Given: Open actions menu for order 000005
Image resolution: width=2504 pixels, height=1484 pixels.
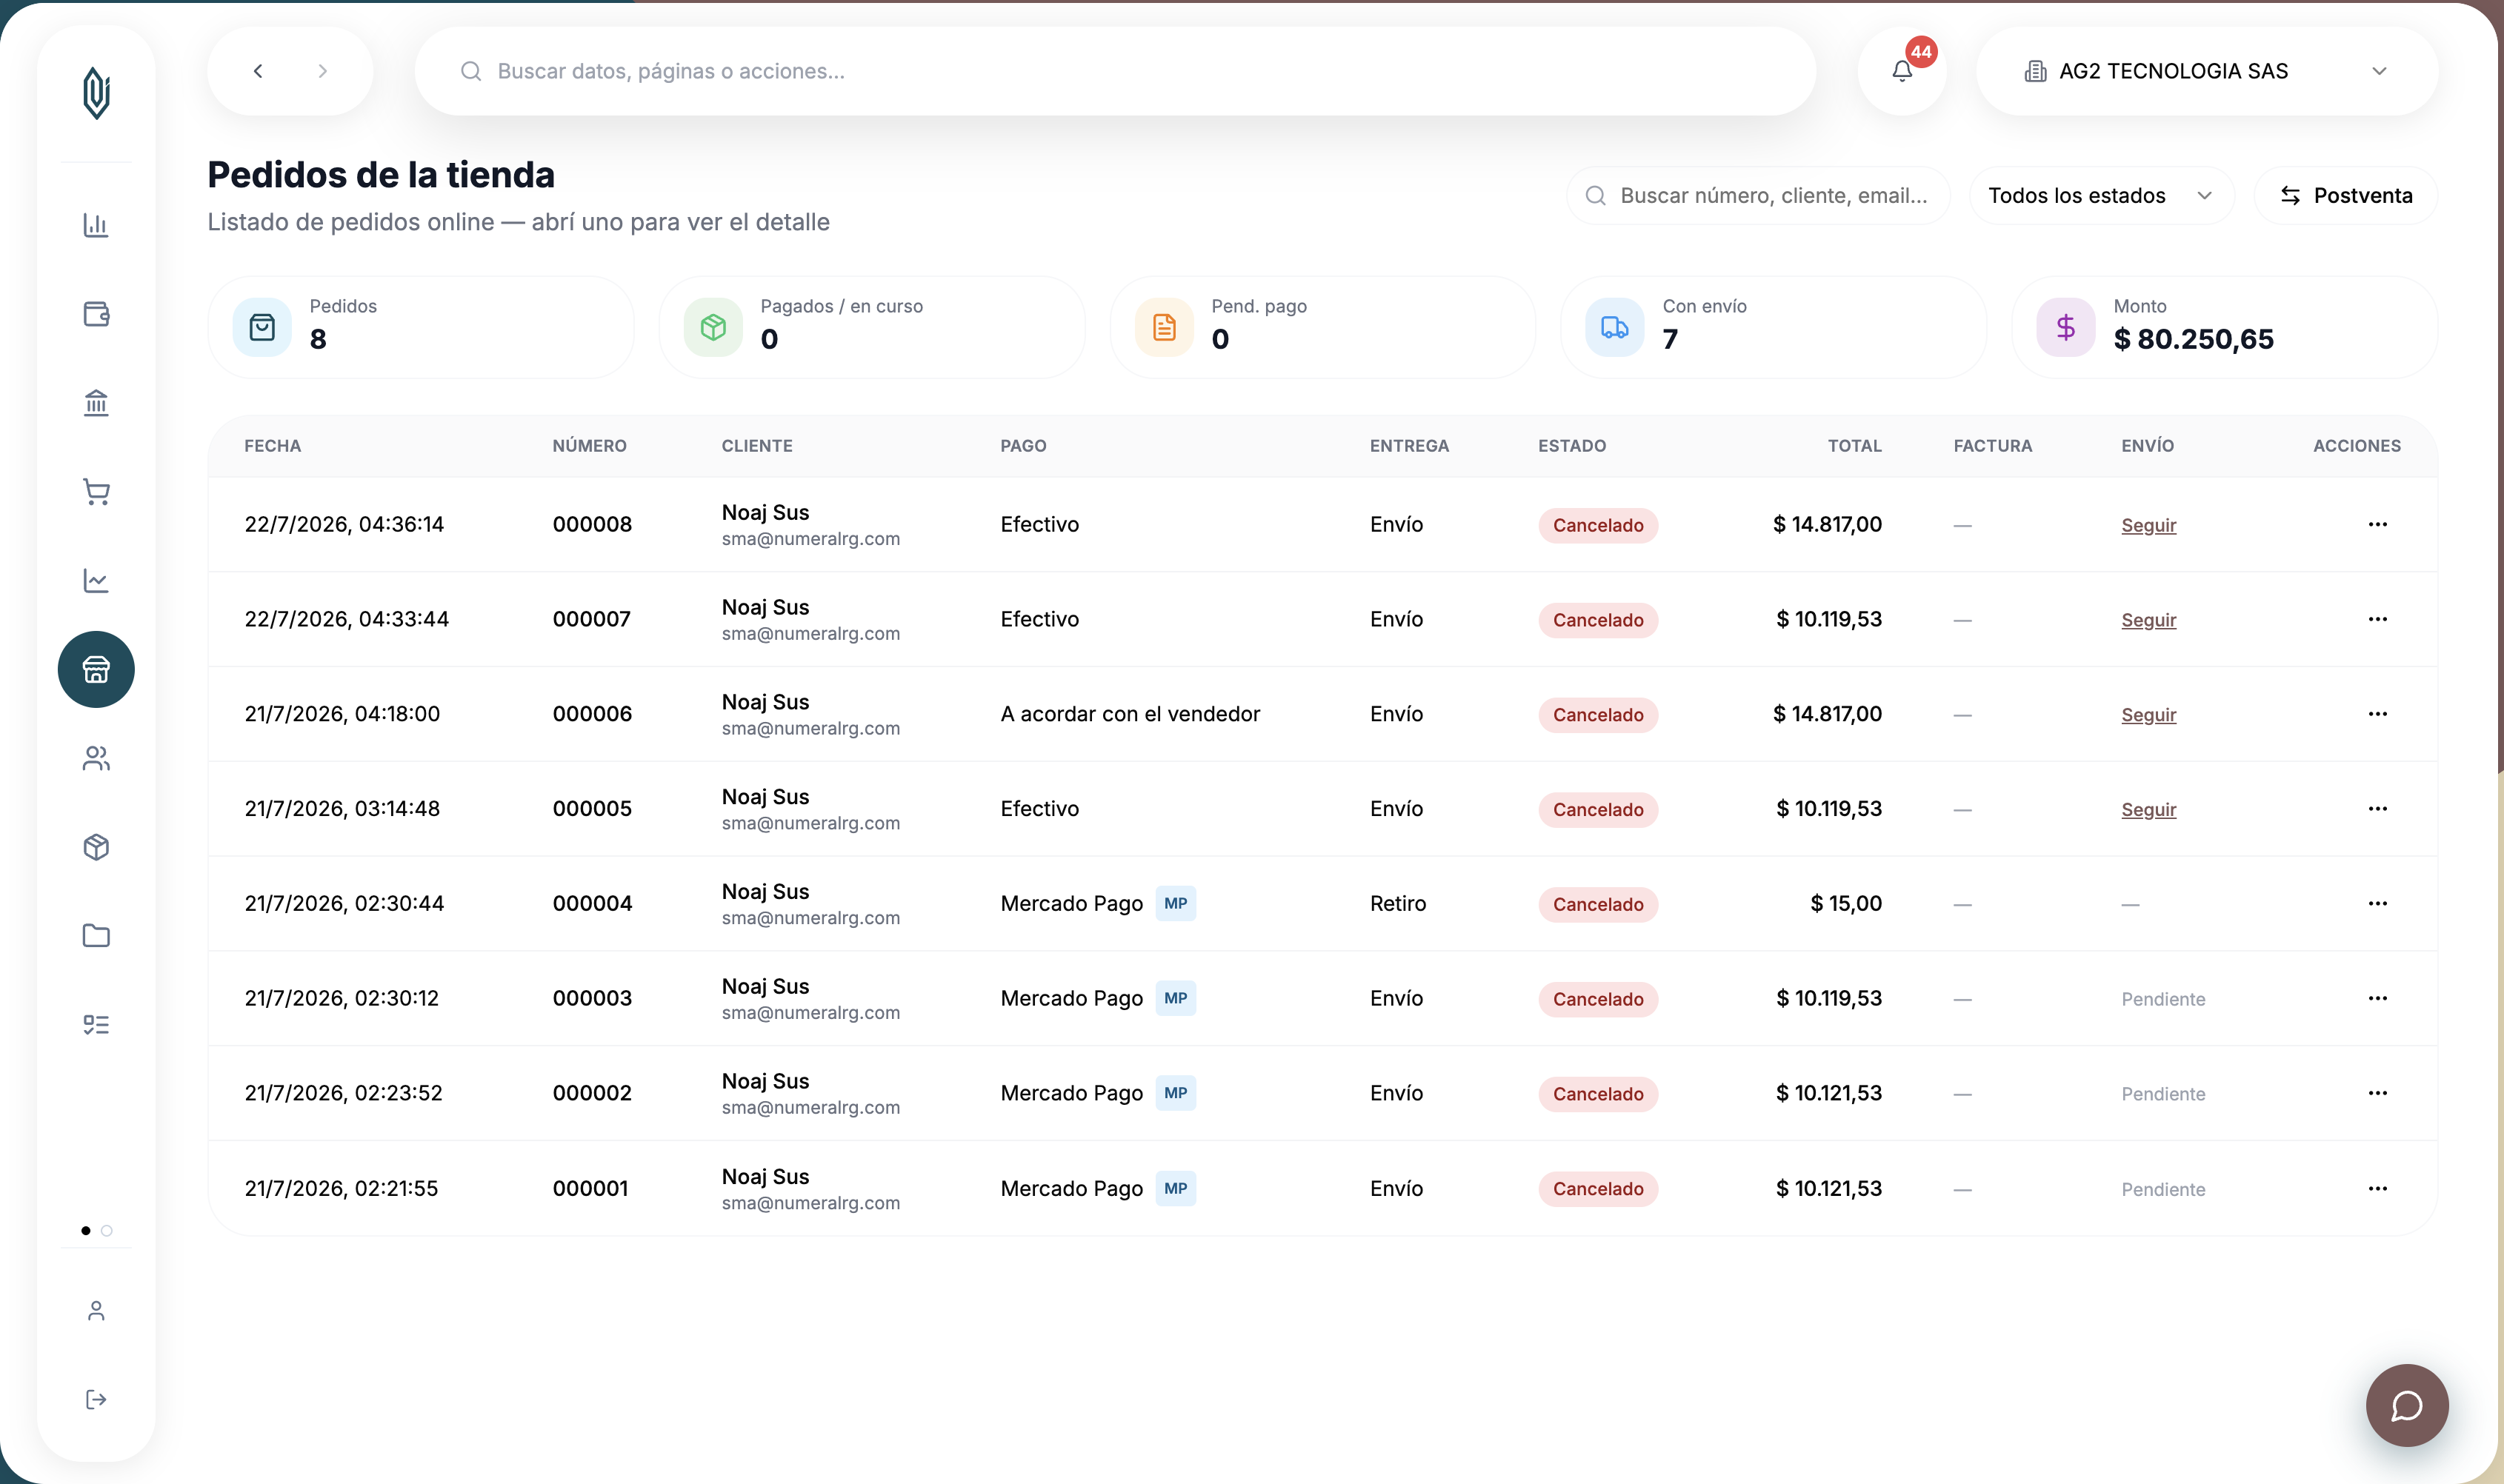Looking at the screenshot, I should click(2378, 808).
